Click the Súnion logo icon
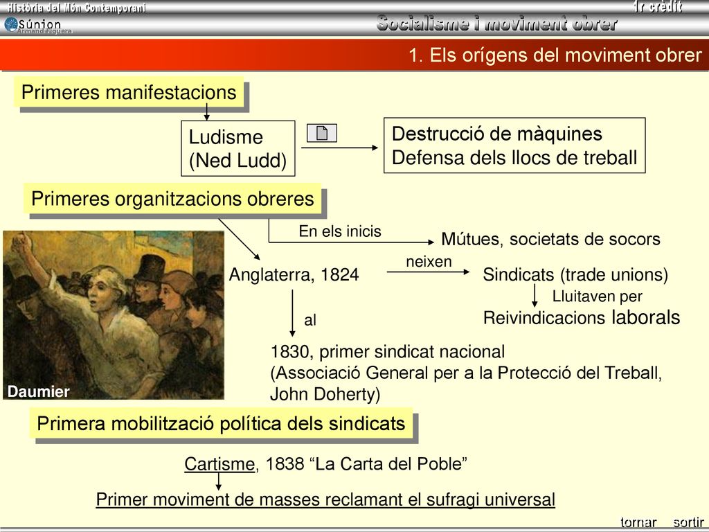Image resolution: width=709 pixels, height=532 pixels. (11, 24)
